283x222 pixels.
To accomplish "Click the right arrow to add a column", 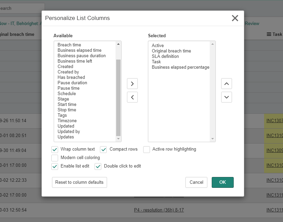I will click(x=132, y=84).
